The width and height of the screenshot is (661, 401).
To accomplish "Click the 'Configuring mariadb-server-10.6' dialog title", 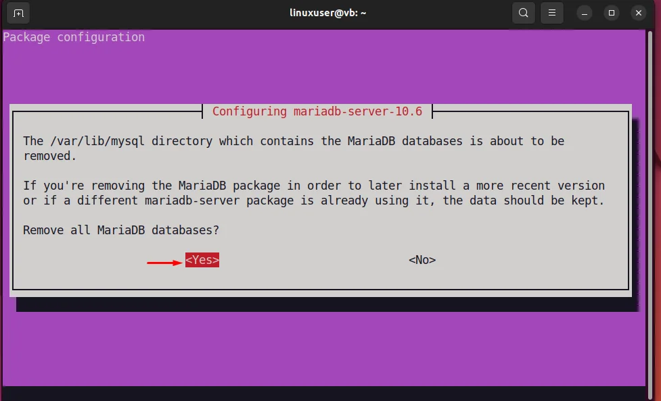I will pos(317,111).
